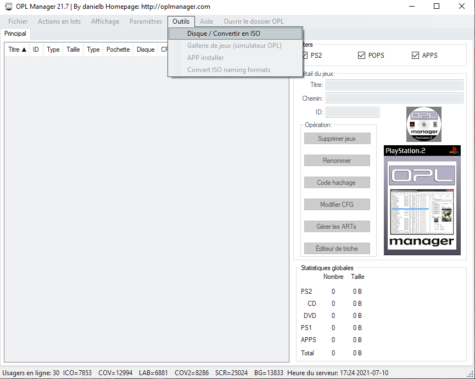
Task: Click the Code hachage button
Action: click(337, 183)
